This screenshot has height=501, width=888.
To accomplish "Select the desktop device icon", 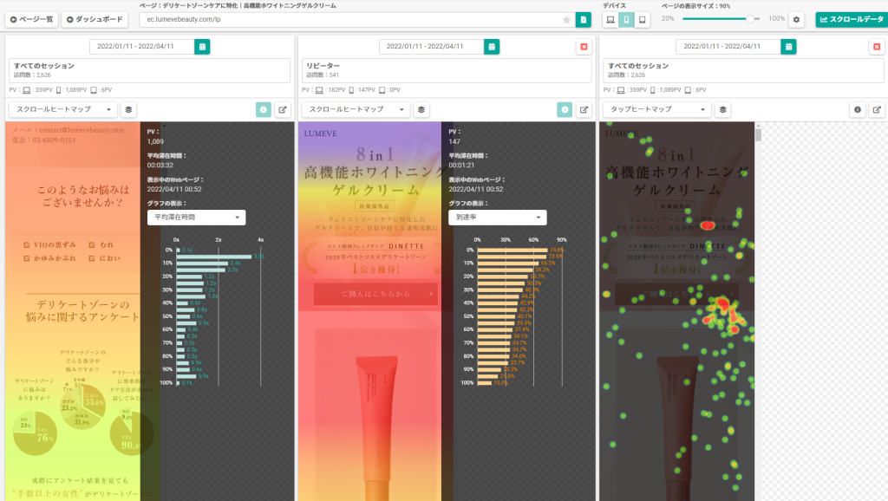I will pos(610,19).
